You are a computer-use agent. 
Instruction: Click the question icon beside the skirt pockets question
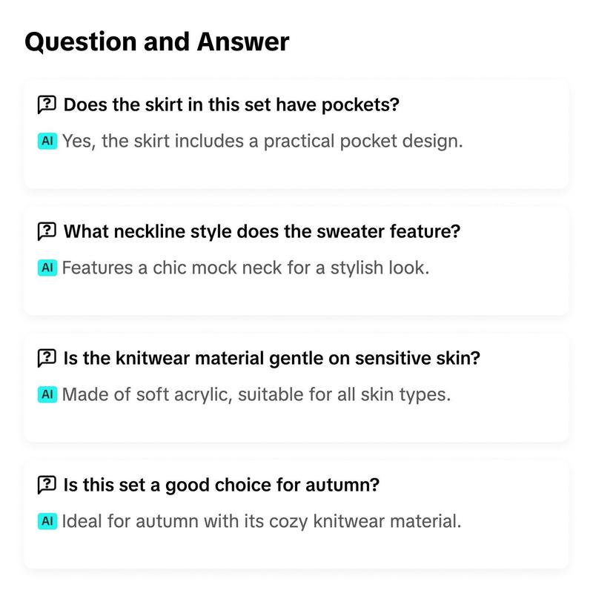pyautogui.click(x=47, y=105)
